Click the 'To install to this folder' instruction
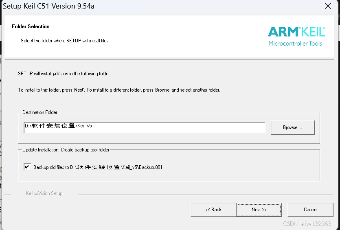 click(119, 90)
